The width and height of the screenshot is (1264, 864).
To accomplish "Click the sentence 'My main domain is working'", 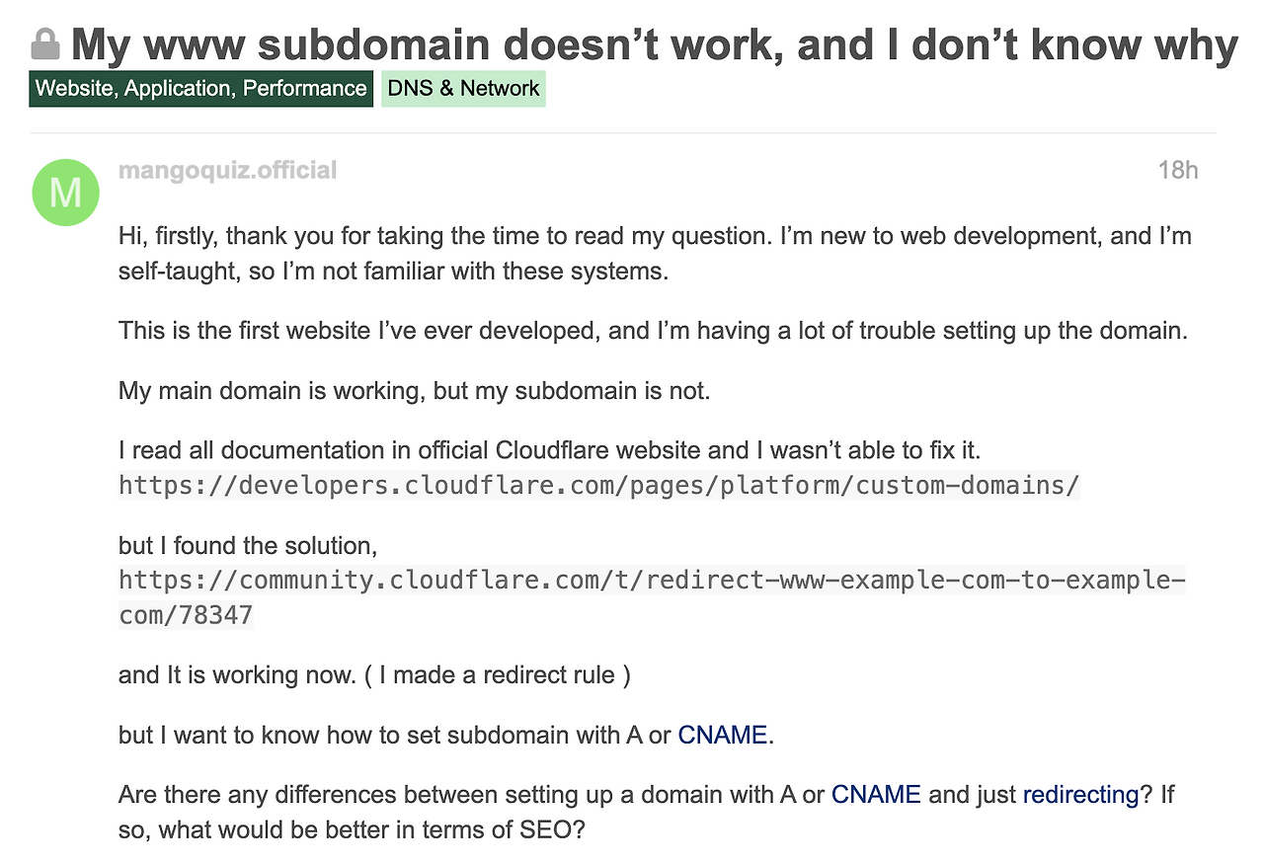I will [x=414, y=391].
